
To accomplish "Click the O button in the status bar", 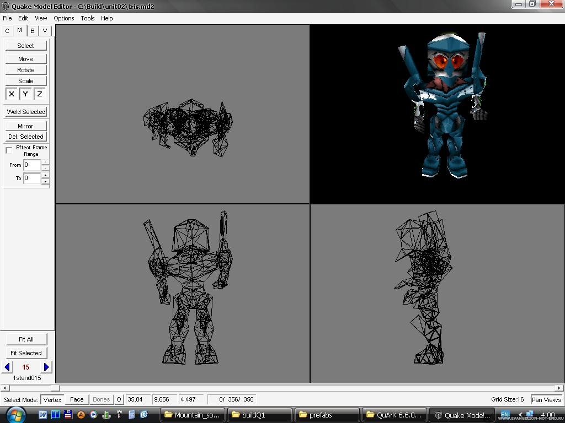I will point(119,399).
